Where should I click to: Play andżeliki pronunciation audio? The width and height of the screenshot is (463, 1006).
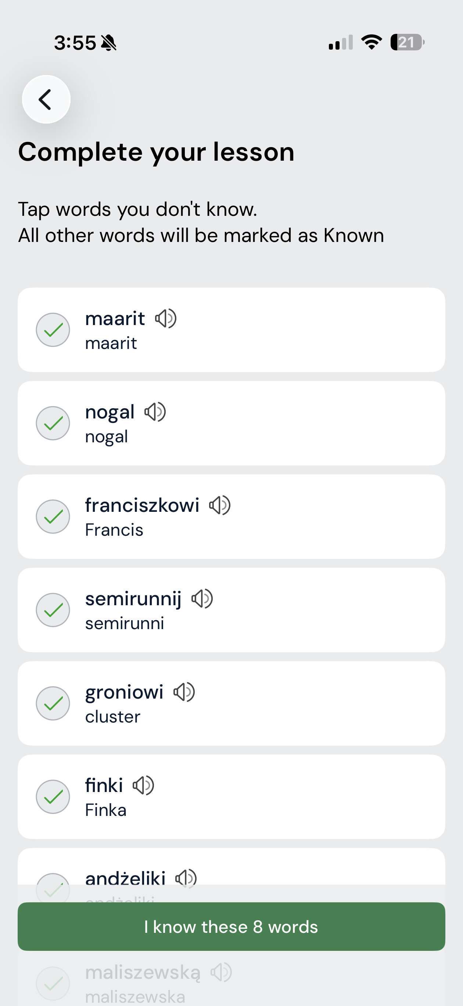(x=186, y=878)
